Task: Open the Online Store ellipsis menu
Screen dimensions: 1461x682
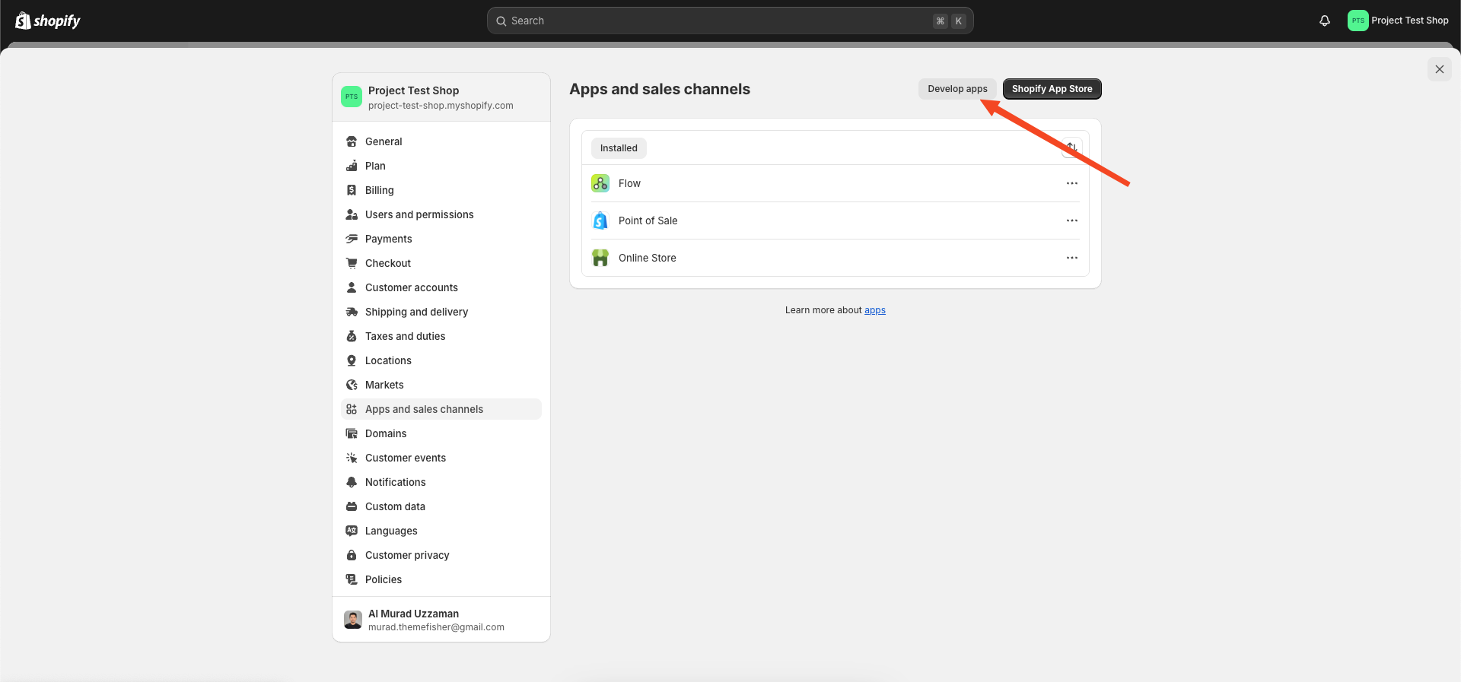Action: pos(1071,258)
